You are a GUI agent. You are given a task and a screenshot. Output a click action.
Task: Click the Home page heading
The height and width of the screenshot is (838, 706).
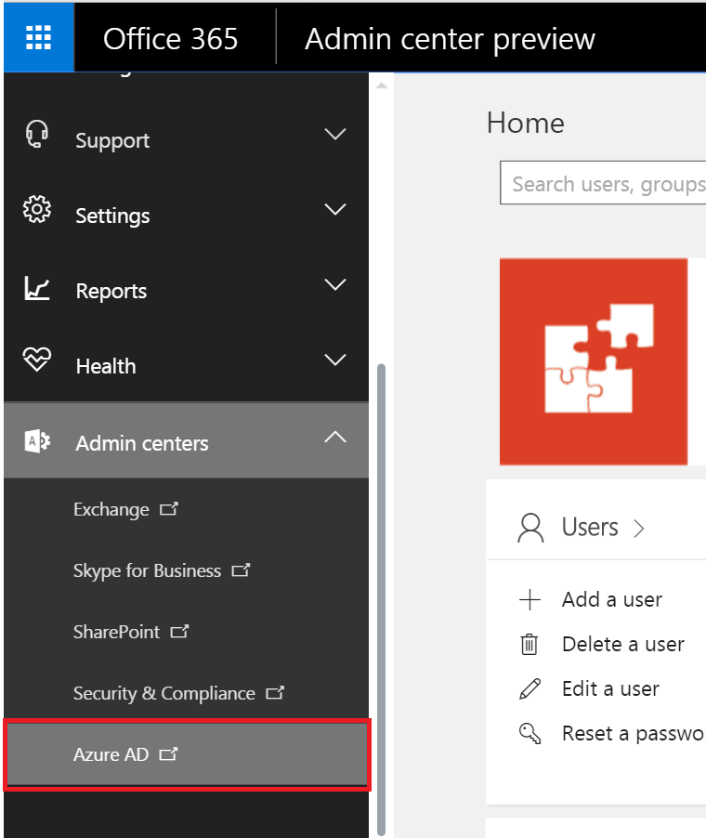(x=526, y=123)
